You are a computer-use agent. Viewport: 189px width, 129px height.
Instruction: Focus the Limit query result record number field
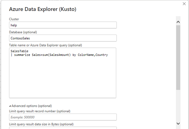[63, 117]
